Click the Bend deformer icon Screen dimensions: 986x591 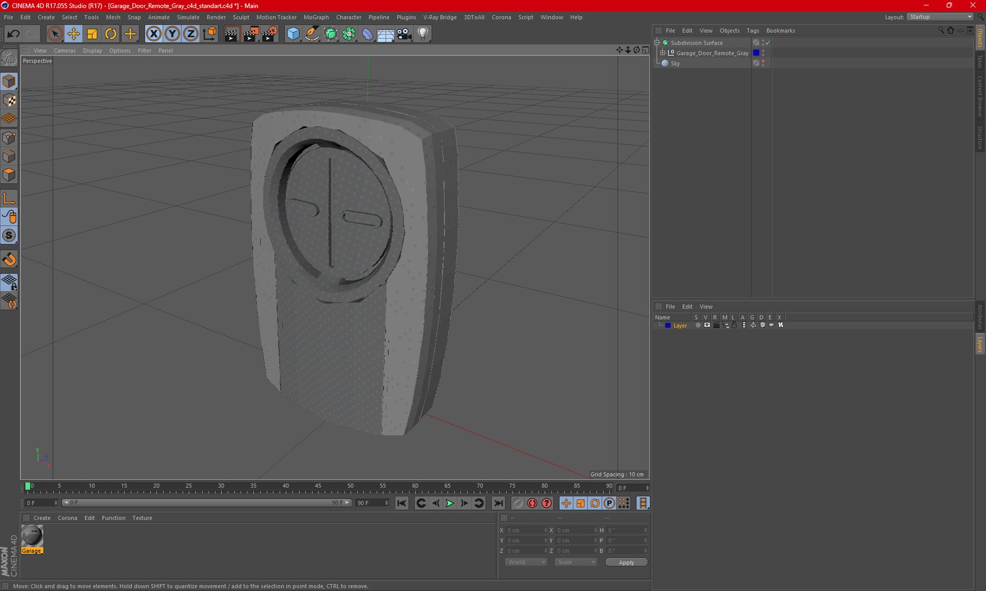point(368,34)
